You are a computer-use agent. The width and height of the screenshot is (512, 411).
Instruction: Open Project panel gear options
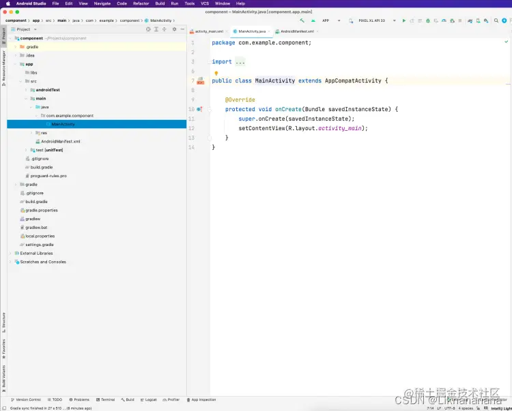(x=174, y=29)
